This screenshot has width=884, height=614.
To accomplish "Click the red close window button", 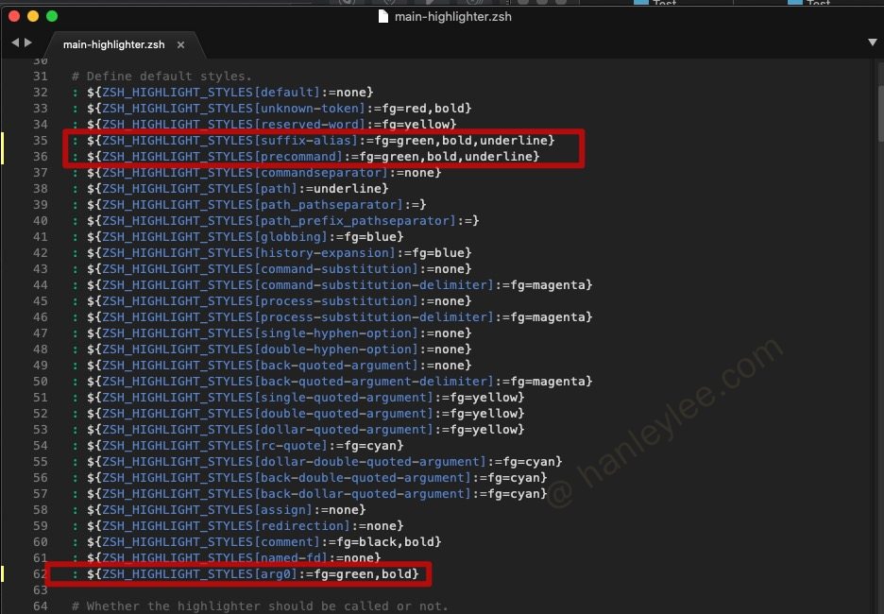I will tap(14, 16).
